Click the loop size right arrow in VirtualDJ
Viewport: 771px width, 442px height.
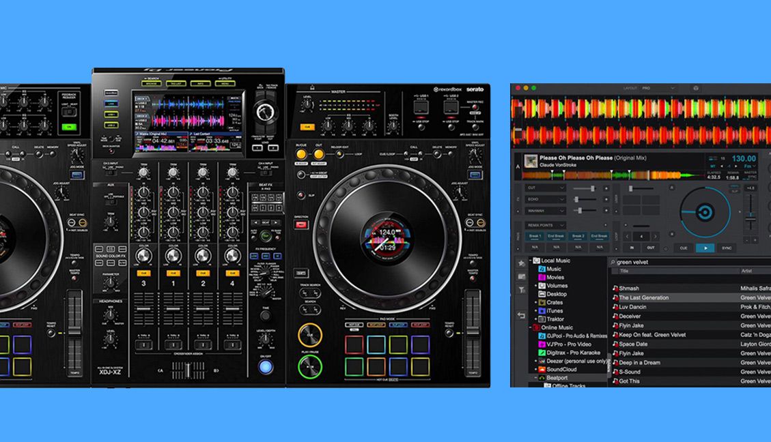pyautogui.click(x=656, y=237)
